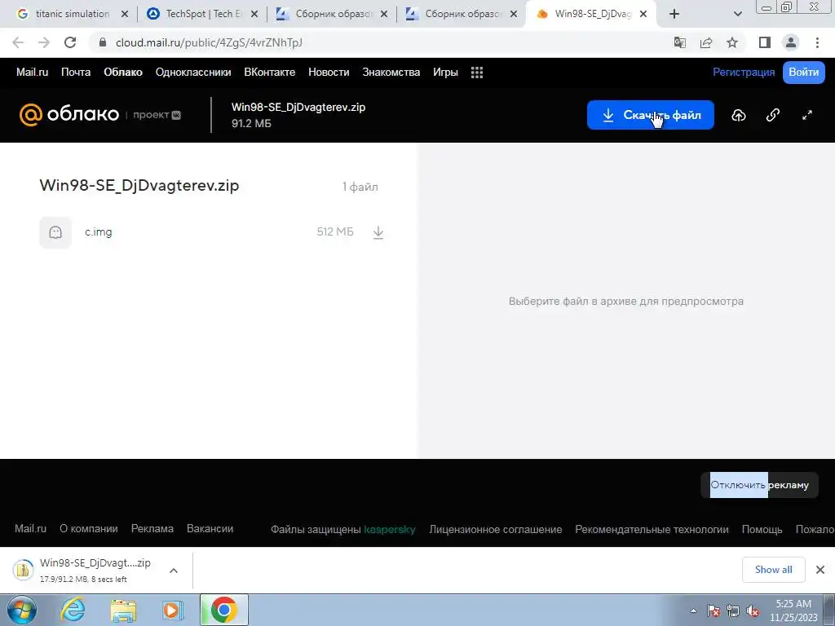Open the Реклама footer link
The image size is (835, 626).
(152, 528)
